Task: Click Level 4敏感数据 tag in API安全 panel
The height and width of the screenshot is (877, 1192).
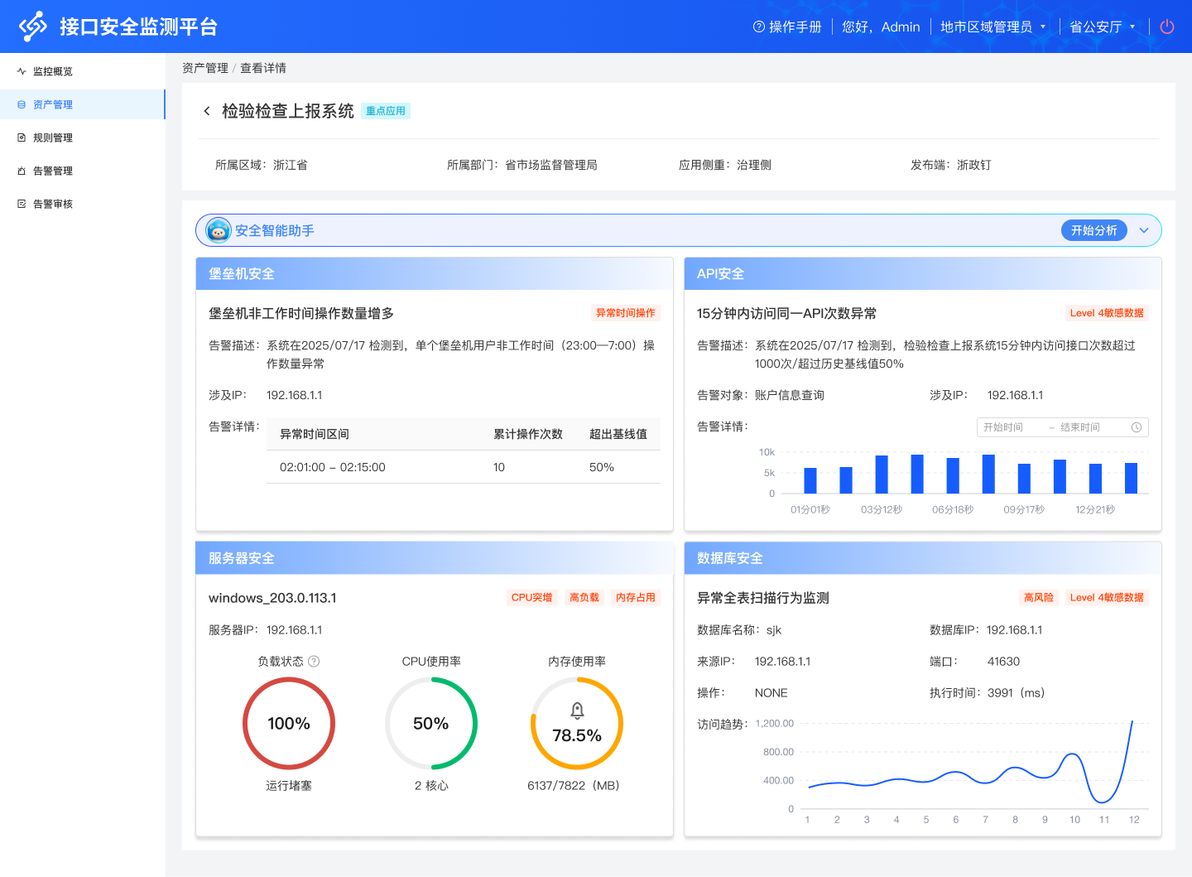Action: tap(1107, 313)
